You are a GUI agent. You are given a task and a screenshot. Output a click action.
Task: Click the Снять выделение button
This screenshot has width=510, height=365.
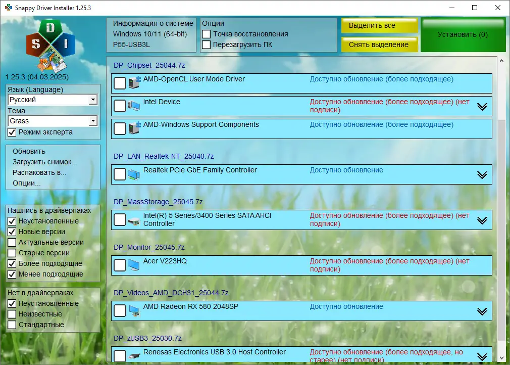379,44
